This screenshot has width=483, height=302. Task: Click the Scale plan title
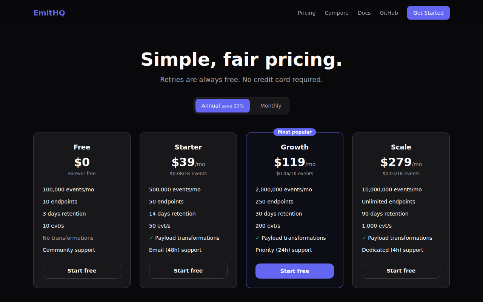point(401,147)
